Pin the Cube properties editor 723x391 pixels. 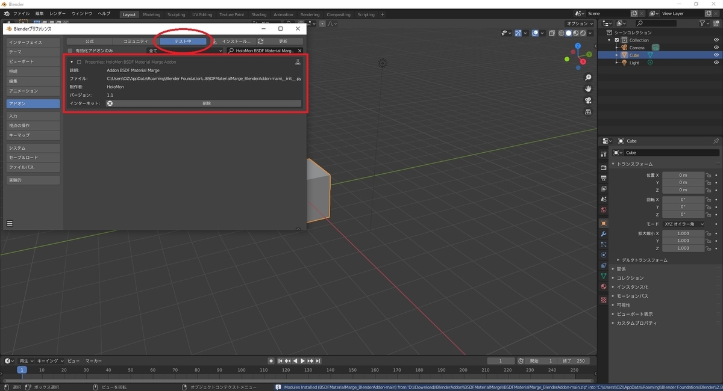point(716,141)
